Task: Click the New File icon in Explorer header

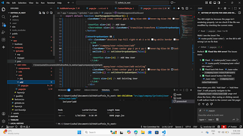Action: coord(40,13)
